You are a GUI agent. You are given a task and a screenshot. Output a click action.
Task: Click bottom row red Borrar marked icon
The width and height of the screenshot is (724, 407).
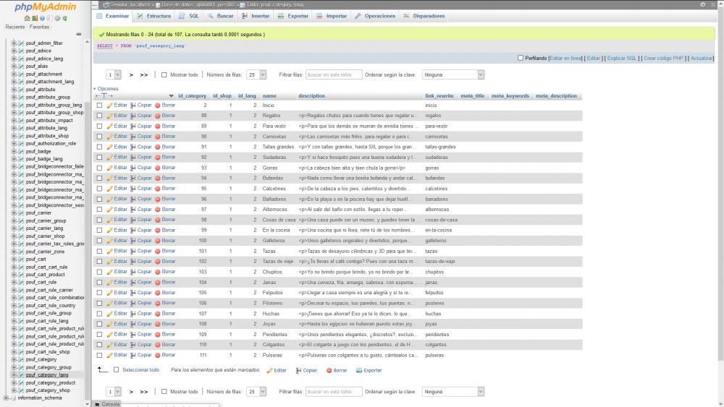pyautogui.click(x=329, y=371)
